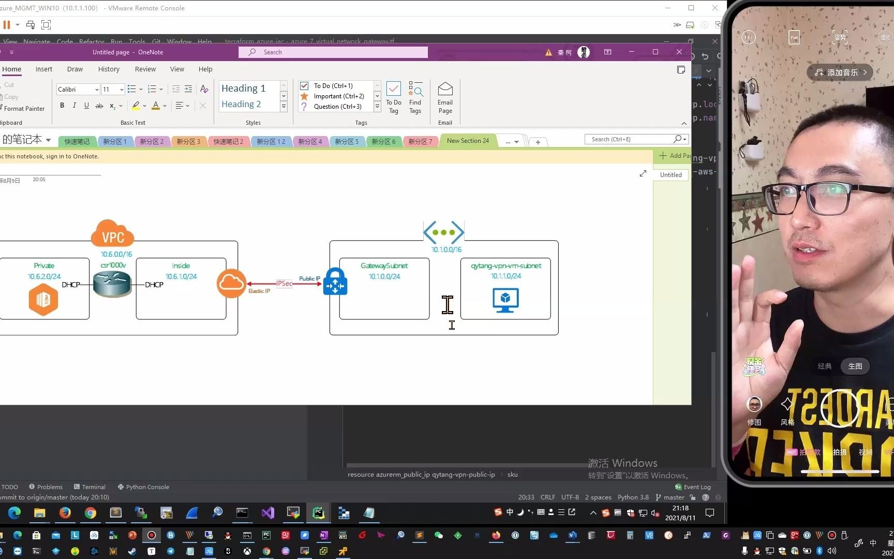
Task: Toggle Italic formatting in OneNote
Action: (74, 106)
